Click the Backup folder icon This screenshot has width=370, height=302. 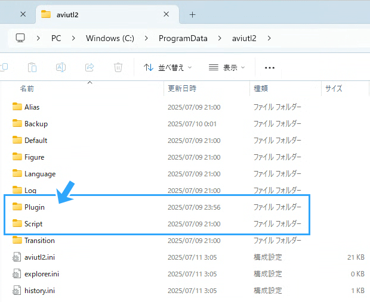[17, 123]
